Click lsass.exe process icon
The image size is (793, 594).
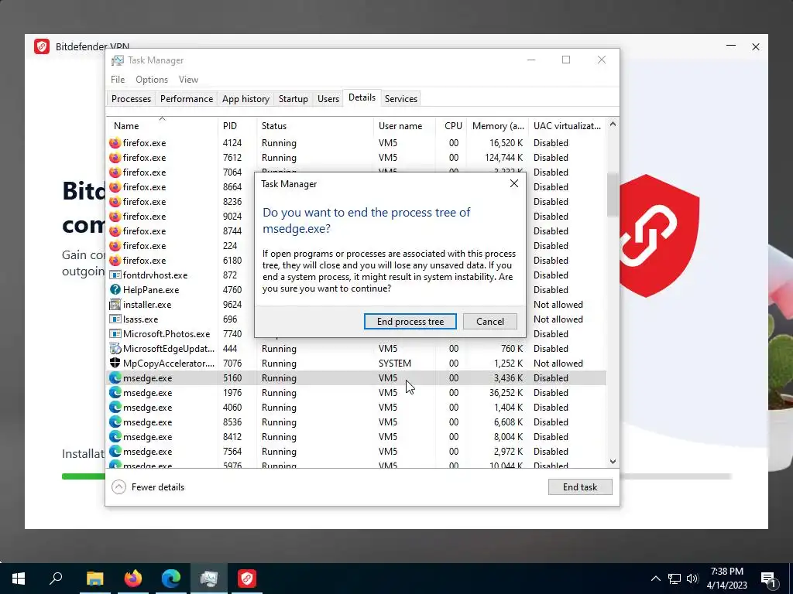pos(115,319)
